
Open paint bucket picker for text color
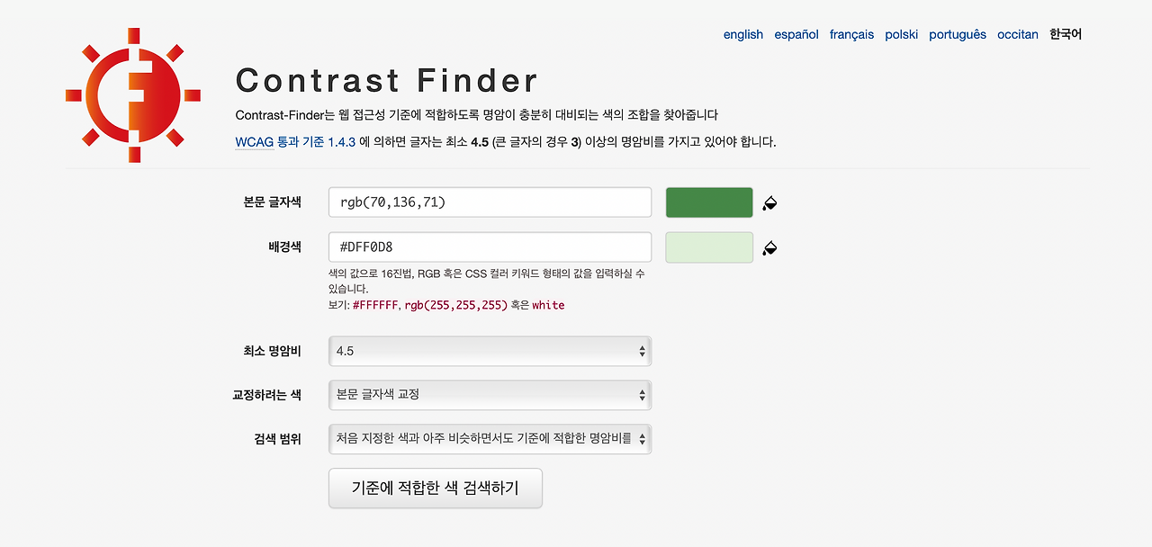tap(769, 203)
